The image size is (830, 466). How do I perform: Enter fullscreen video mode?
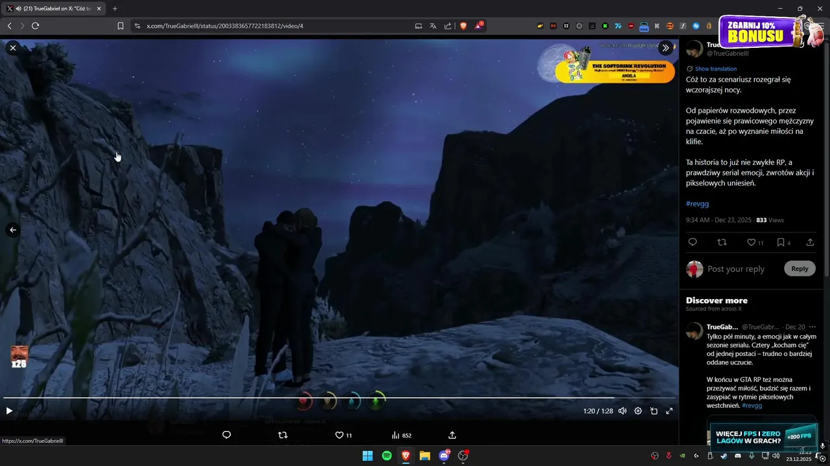point(669,411)
